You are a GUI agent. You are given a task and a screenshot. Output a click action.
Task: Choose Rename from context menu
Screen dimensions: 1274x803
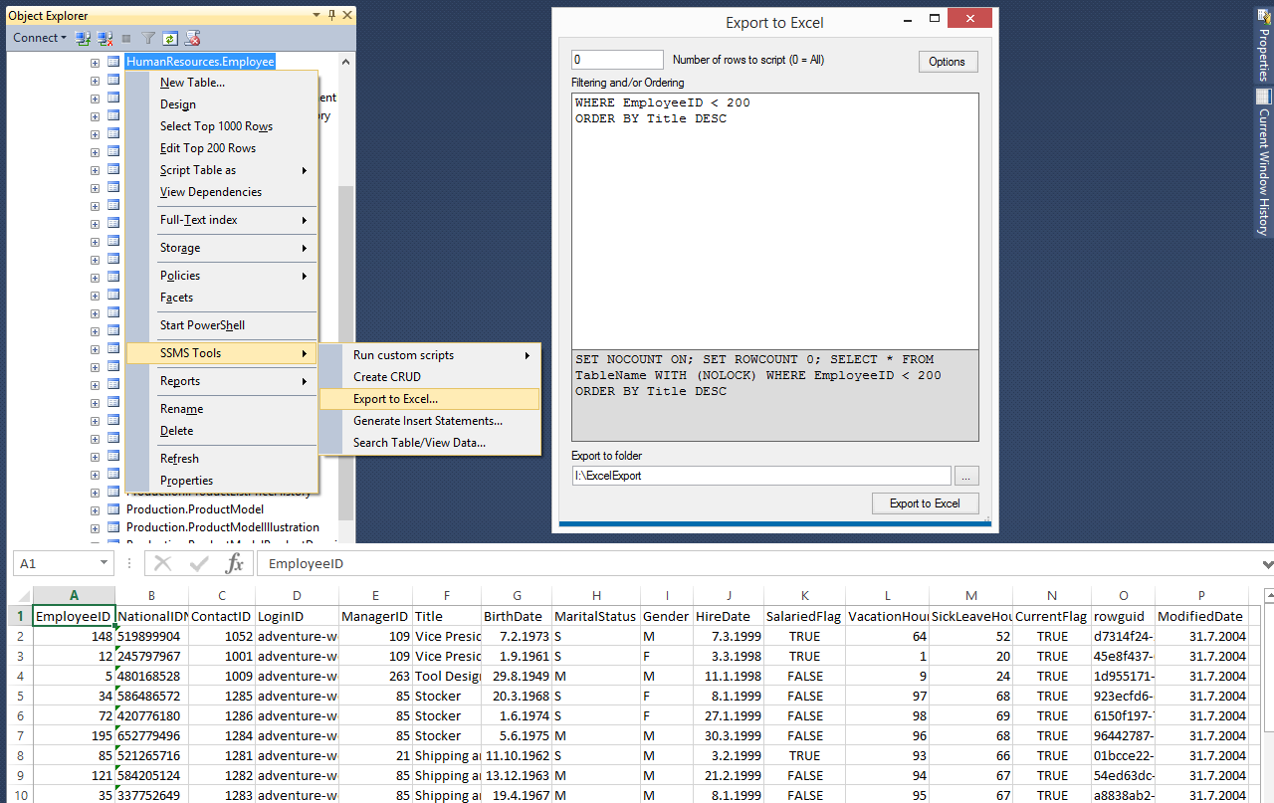[x=222, y=409]
